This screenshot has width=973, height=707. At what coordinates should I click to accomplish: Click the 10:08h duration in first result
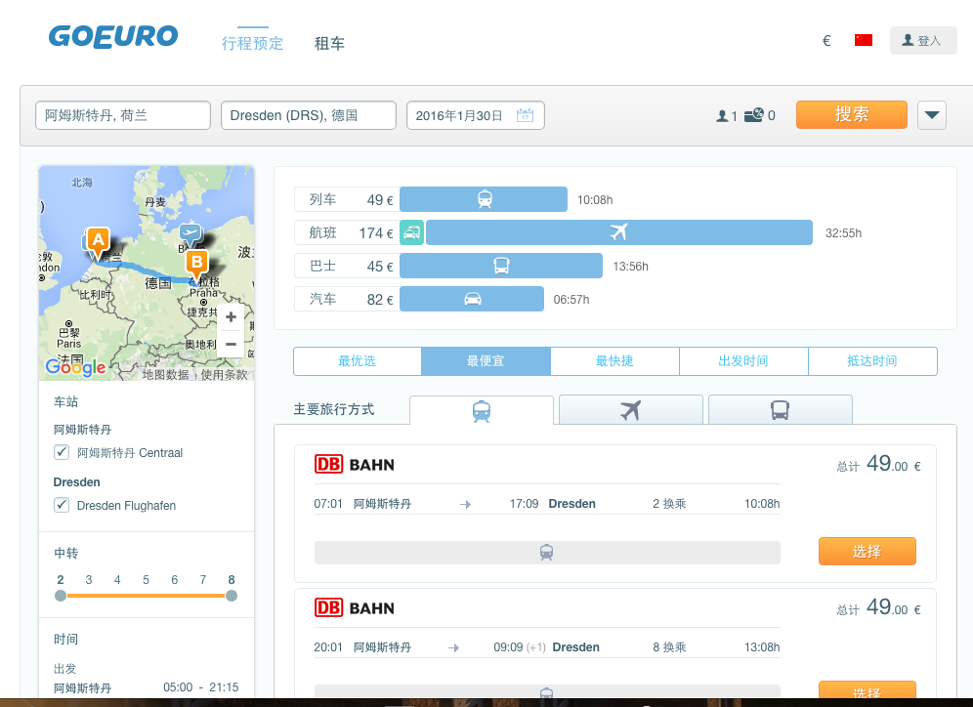click(762, 504)
